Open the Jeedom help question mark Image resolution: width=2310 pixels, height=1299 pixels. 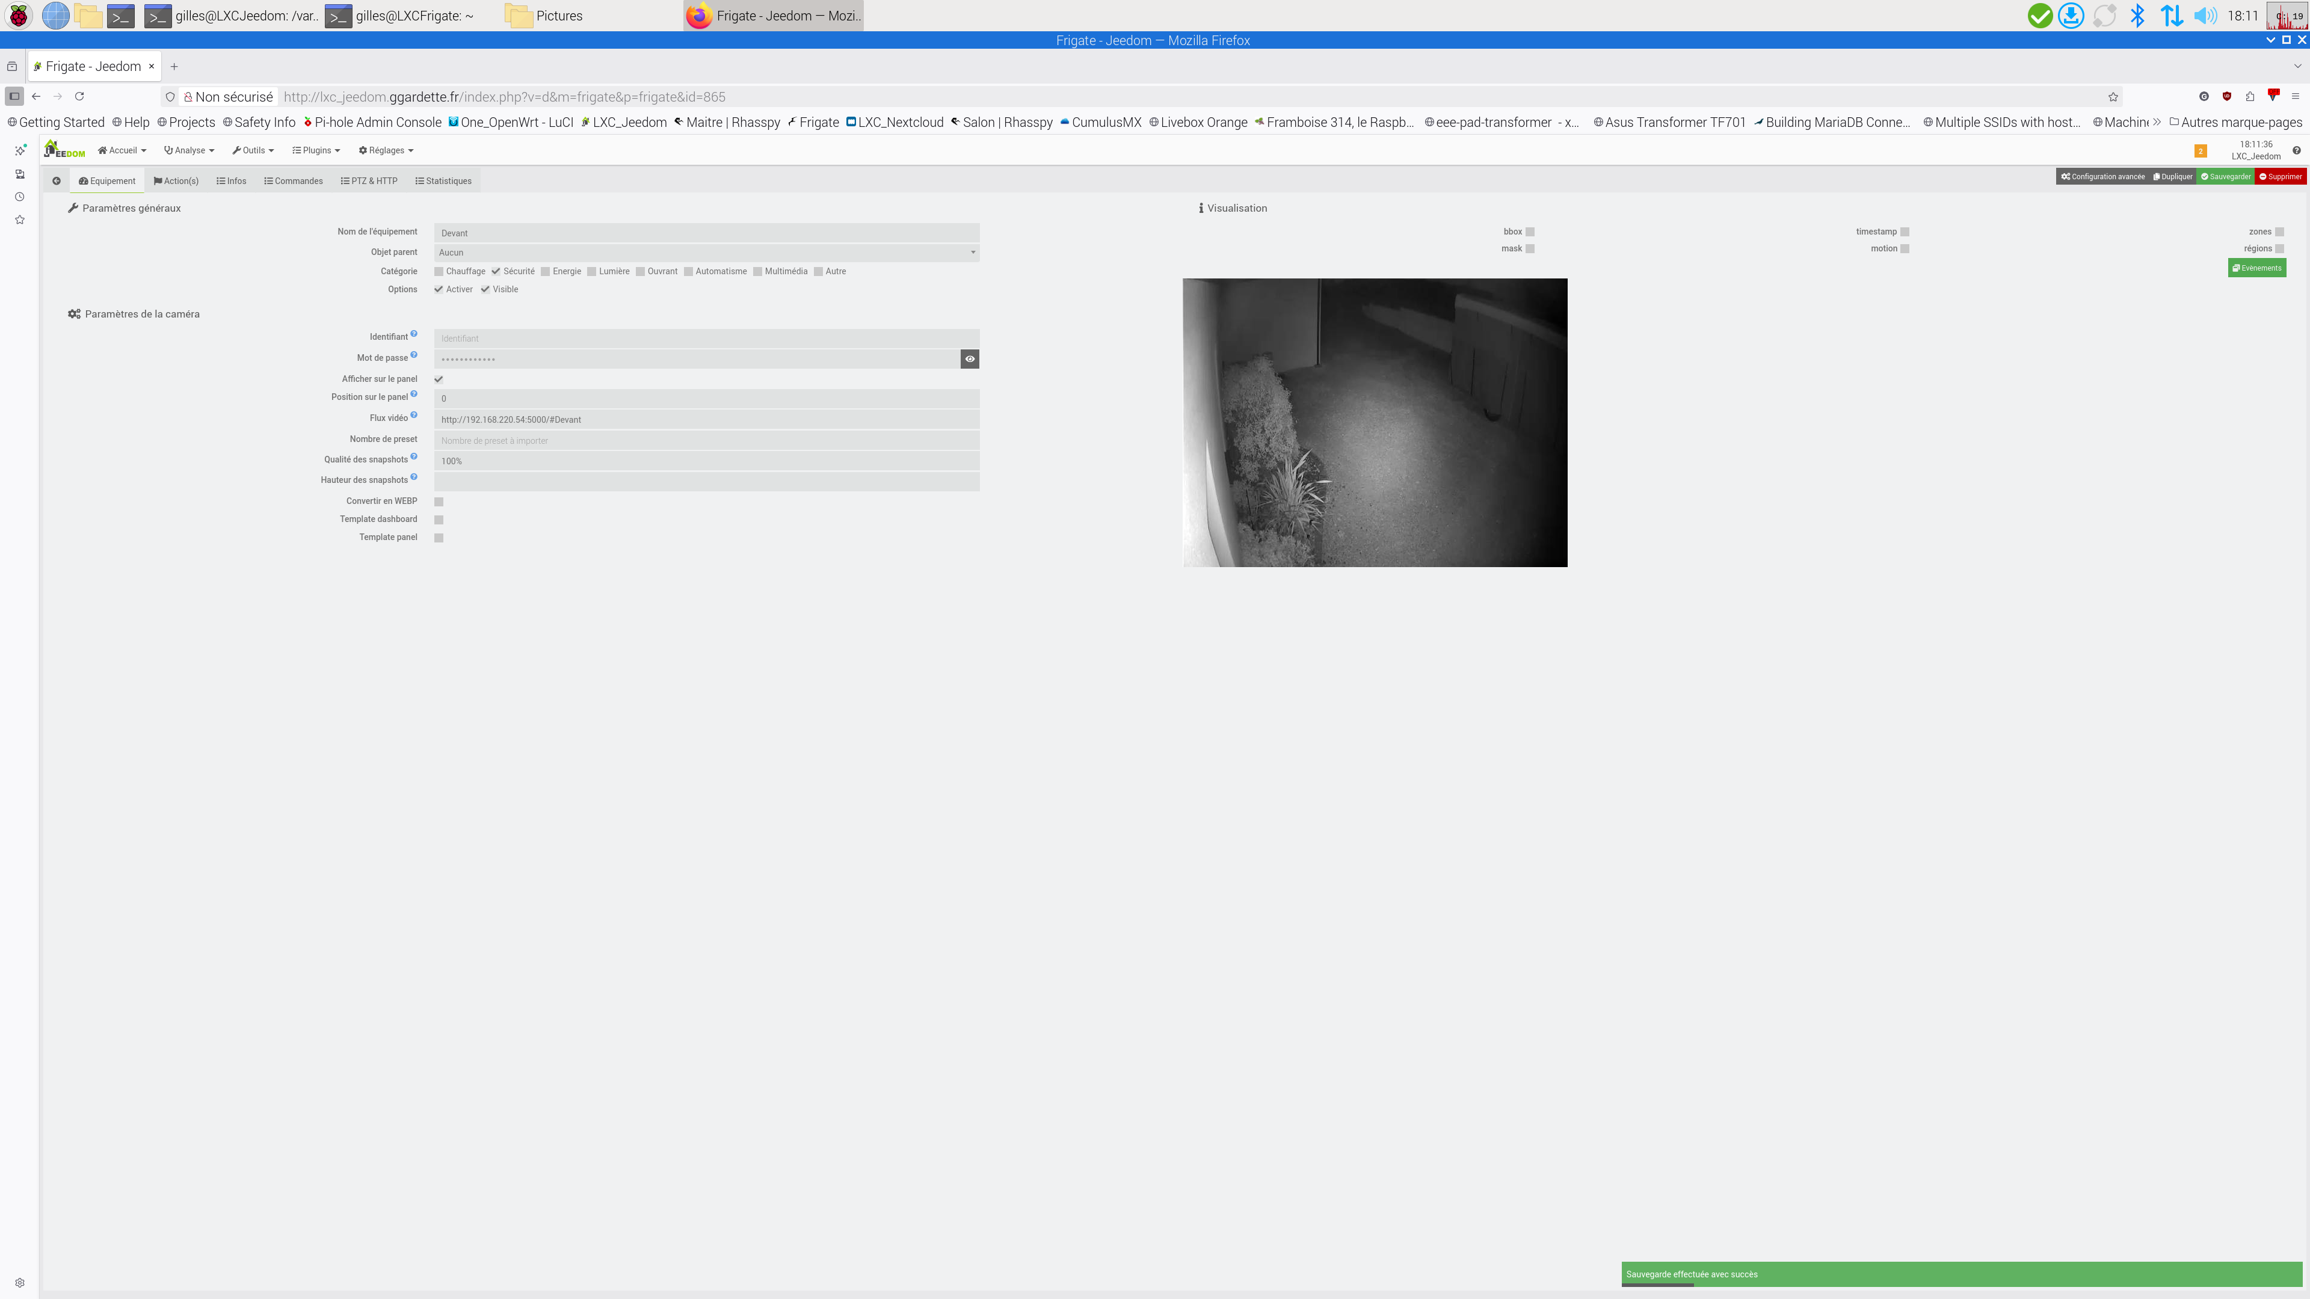2296,150
